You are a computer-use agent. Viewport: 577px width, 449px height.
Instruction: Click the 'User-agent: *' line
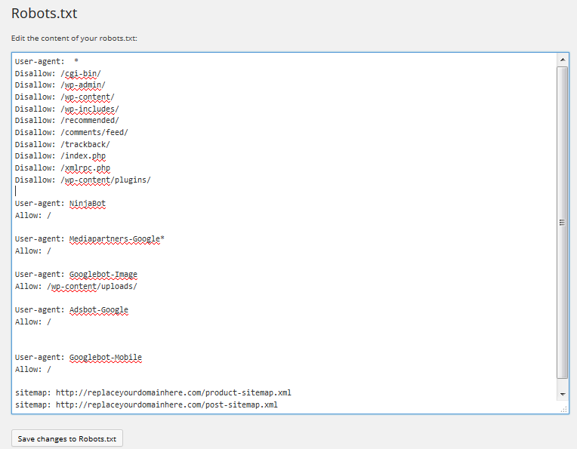tap(47, 61)
